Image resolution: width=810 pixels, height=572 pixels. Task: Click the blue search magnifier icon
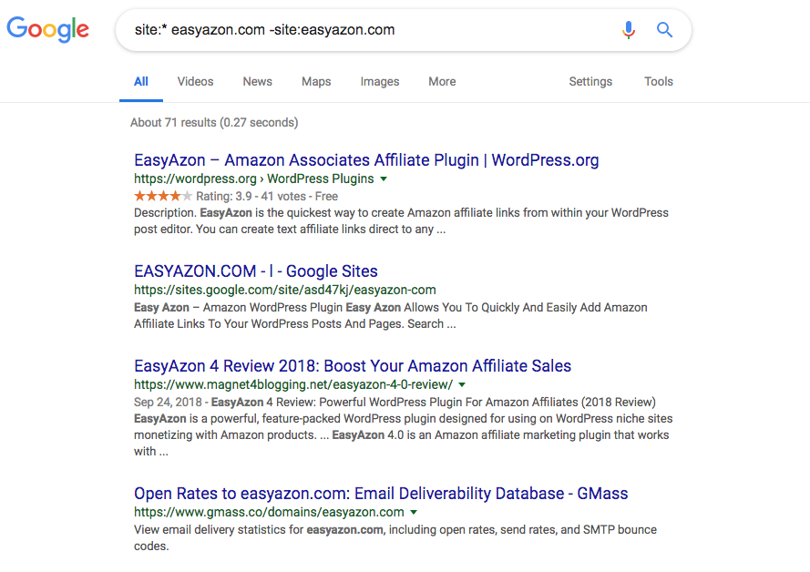(x=665, y=30)
